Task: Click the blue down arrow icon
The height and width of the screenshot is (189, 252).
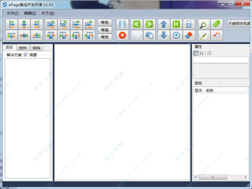Action: [164, 35]
